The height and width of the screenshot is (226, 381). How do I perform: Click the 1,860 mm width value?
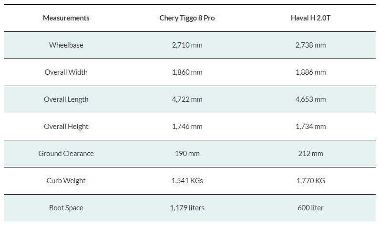coord(187,72)
